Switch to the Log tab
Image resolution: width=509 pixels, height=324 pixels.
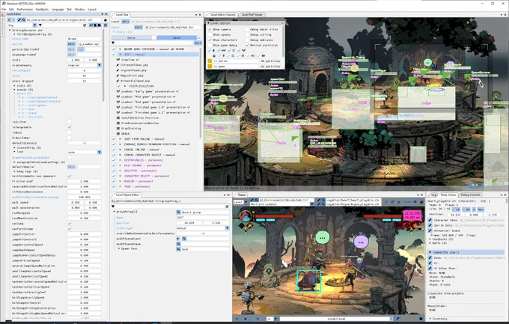(x=433, y=195)
